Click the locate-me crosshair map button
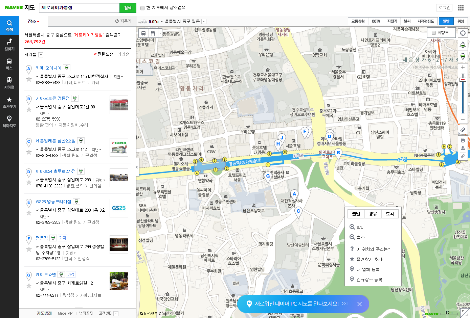The height and width of the screenshot is (318, 470). [x=463, y=33]
